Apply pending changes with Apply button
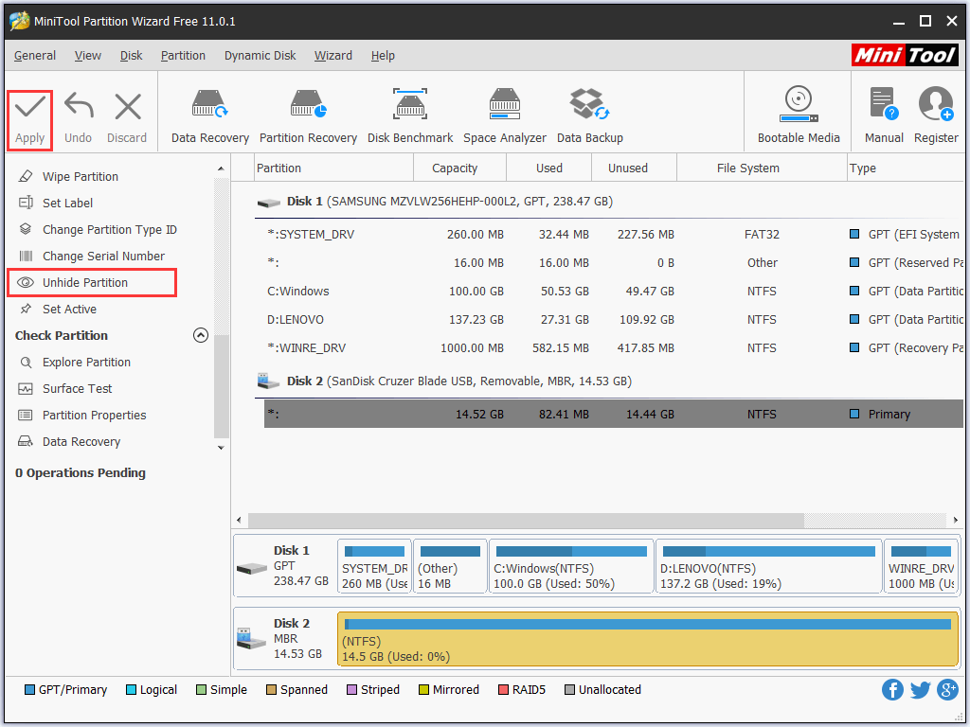This screenshot has width=970, height=727. [x=29, y=119]
